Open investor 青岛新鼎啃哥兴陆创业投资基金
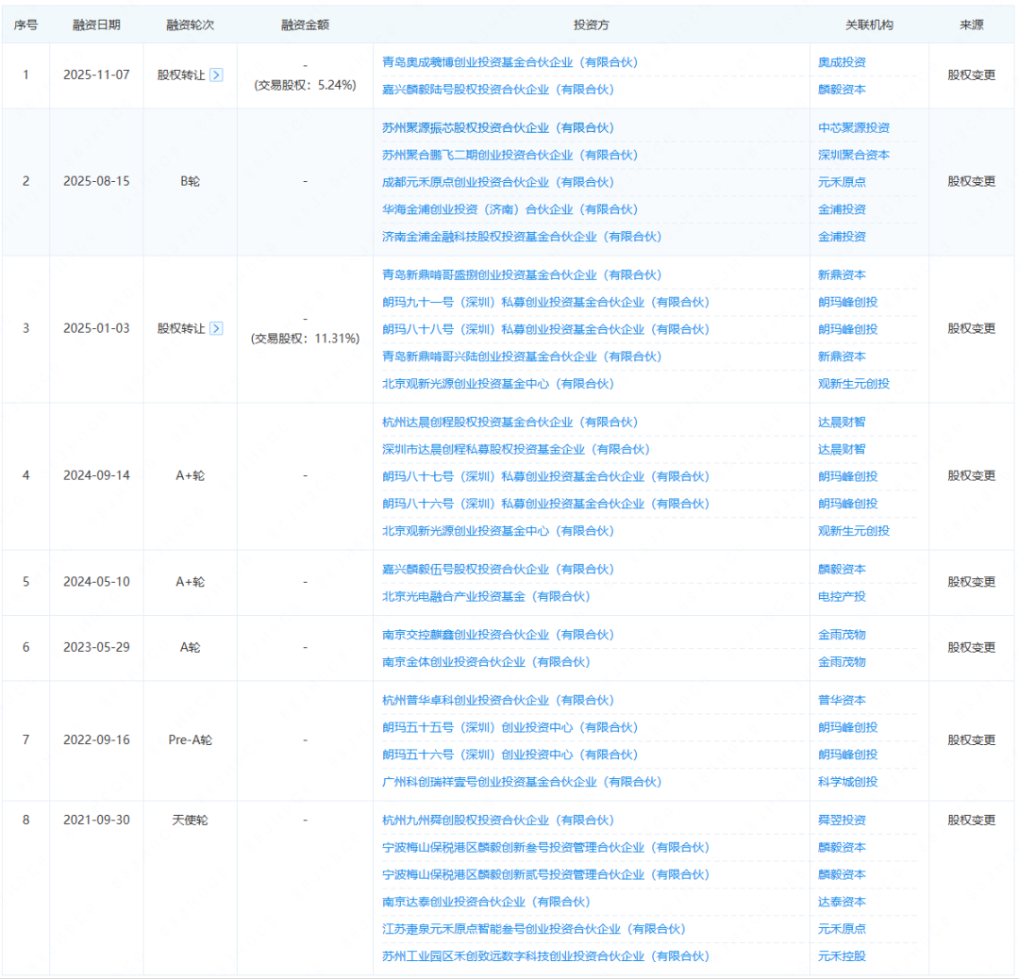 [x=522, y=357]
